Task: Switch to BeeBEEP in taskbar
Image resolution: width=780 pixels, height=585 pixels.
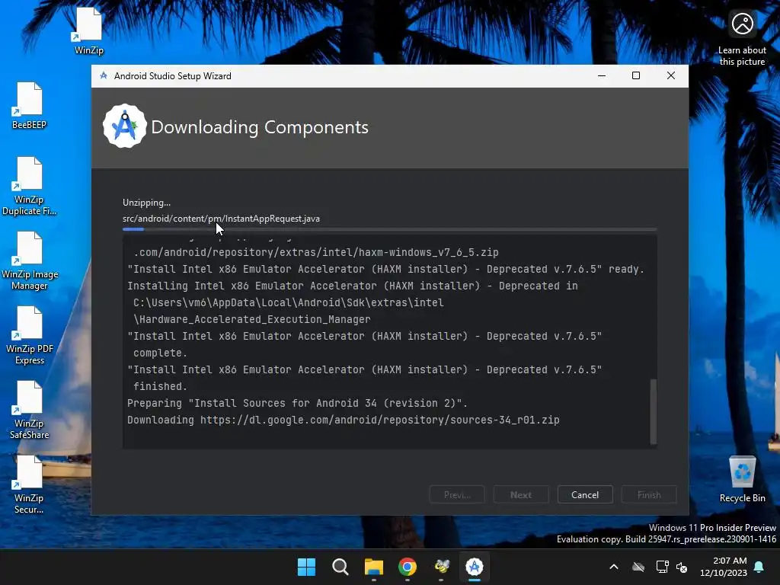Action: [441, 567]
